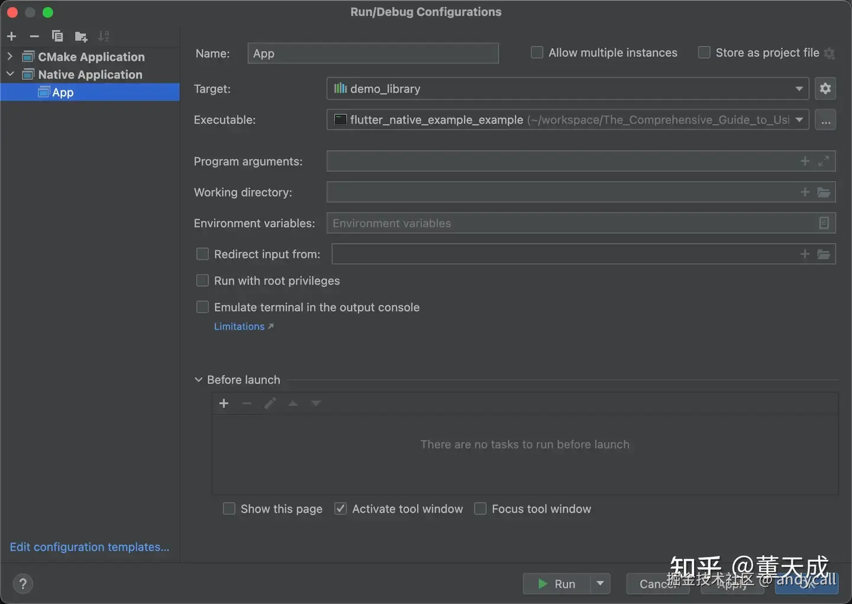Collapse the Native Application node
This screenshot has height=604, width=852.
(10, 74)
